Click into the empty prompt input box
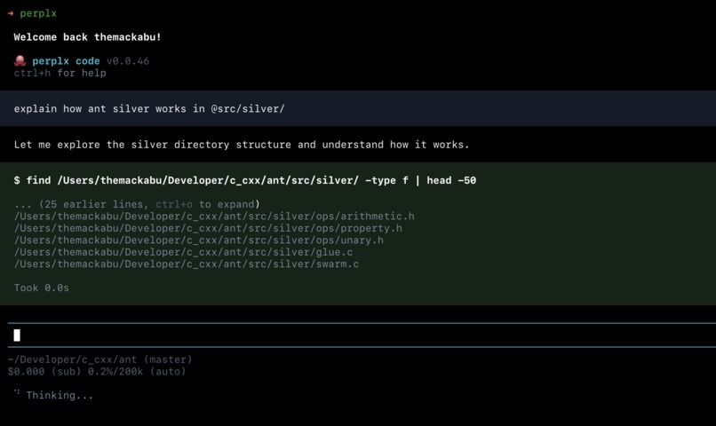Viewport: 716px width, 426px height. (x=362, y=335)
